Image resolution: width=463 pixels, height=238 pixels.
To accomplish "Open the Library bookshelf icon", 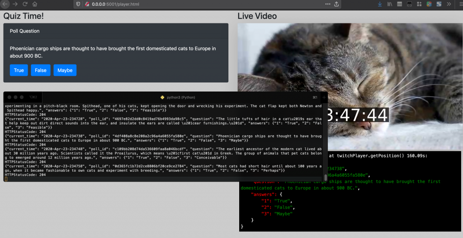I will tap(389, 4).
